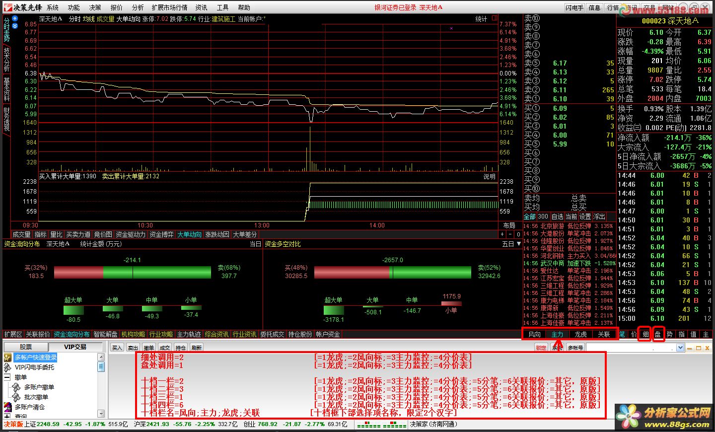Open the 决策 menu
The height and width of the screenshot is (432, 715).
(95, 7)
